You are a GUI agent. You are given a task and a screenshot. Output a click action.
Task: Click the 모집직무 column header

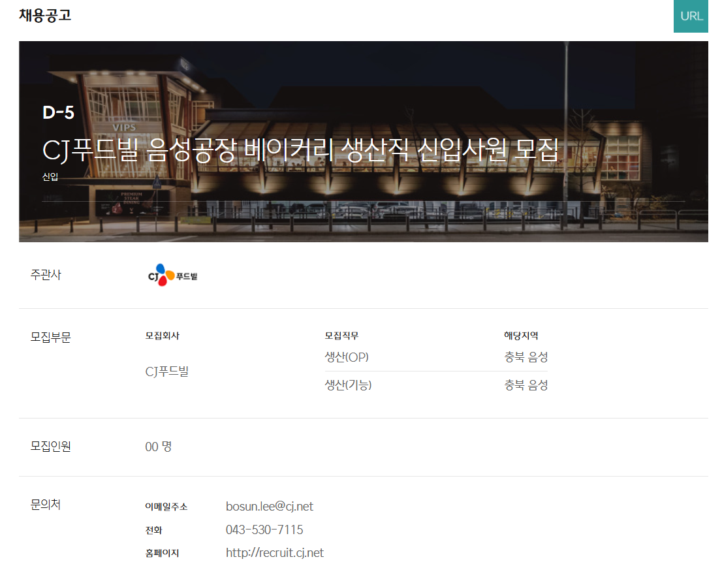coord(340,334)
